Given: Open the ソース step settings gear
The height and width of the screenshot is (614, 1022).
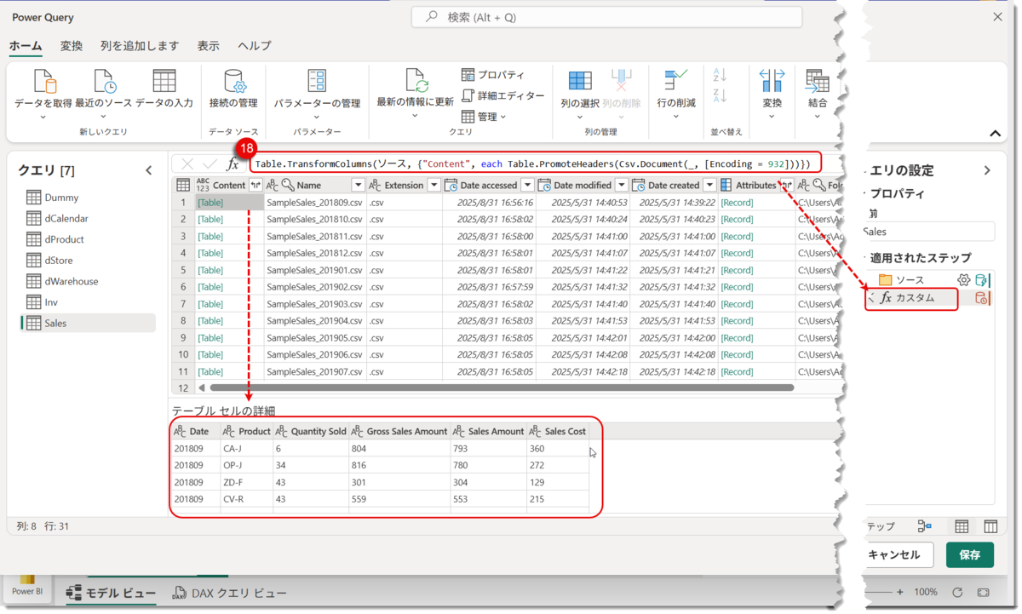Looking at the screenshot, I should (x=963, y=280).
